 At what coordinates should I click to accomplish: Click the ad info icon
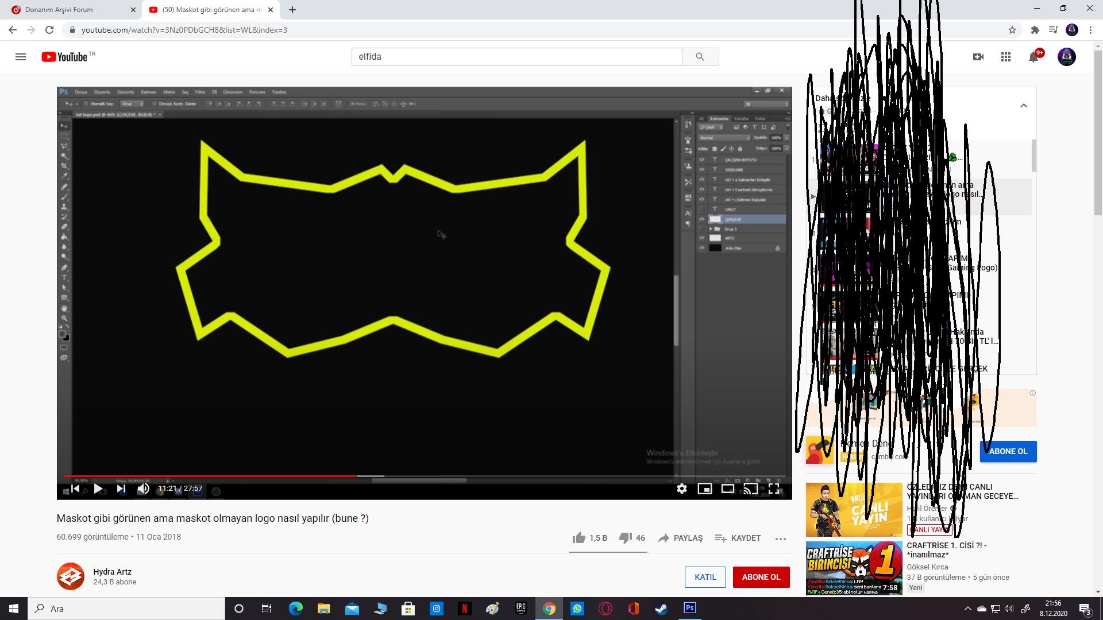pos(1032,393)
